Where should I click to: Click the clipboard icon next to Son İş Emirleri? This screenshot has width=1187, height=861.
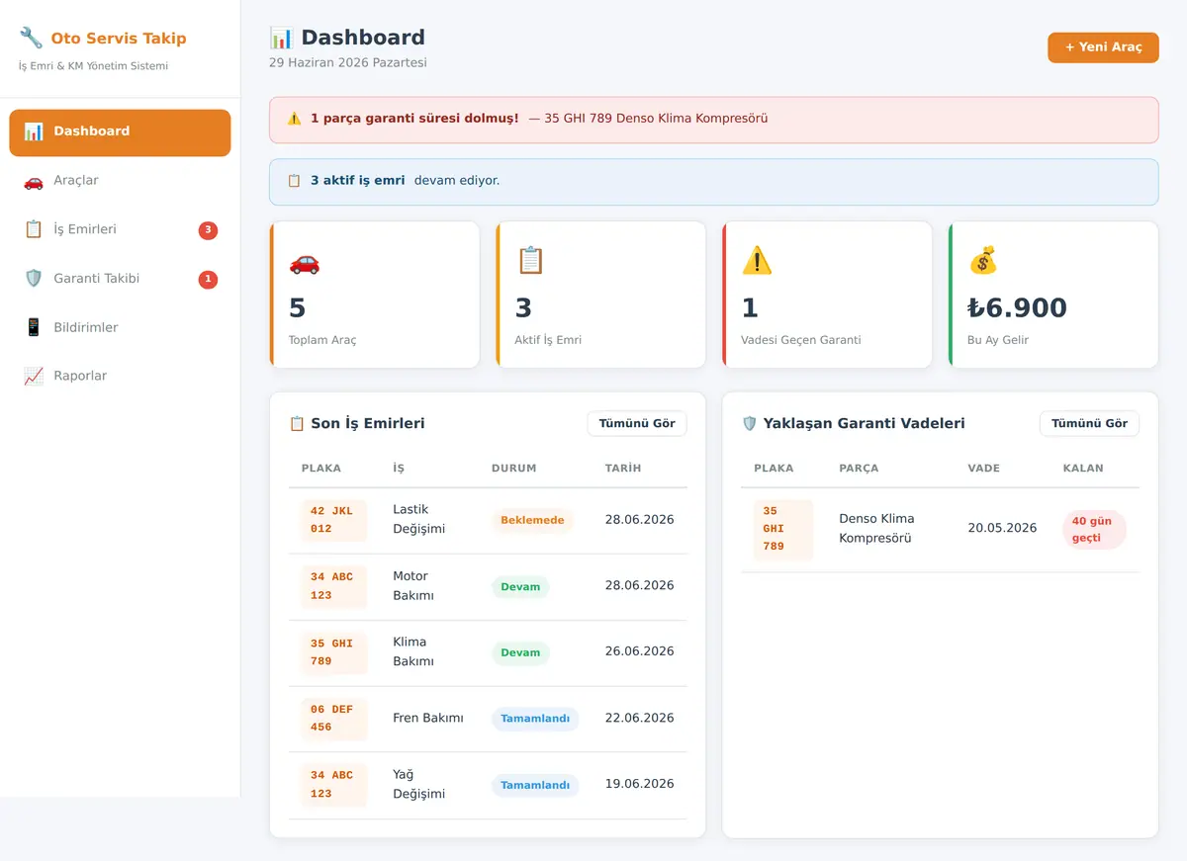pos(297,423)
